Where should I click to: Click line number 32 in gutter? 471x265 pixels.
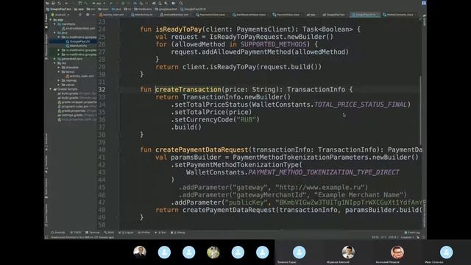point(102,90)
